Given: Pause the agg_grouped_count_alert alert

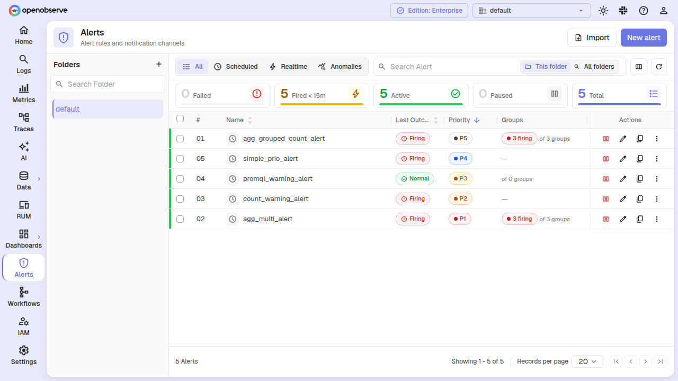Looking at the screenshot, I should click(606, 139).
